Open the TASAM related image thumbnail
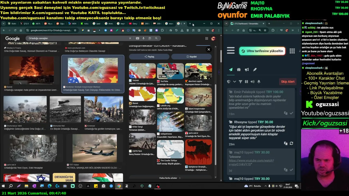349x196 pixels. coord(142,71)
